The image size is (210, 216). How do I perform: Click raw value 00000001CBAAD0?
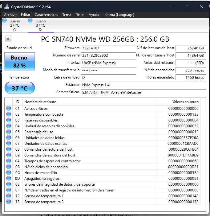click(183, 144)
